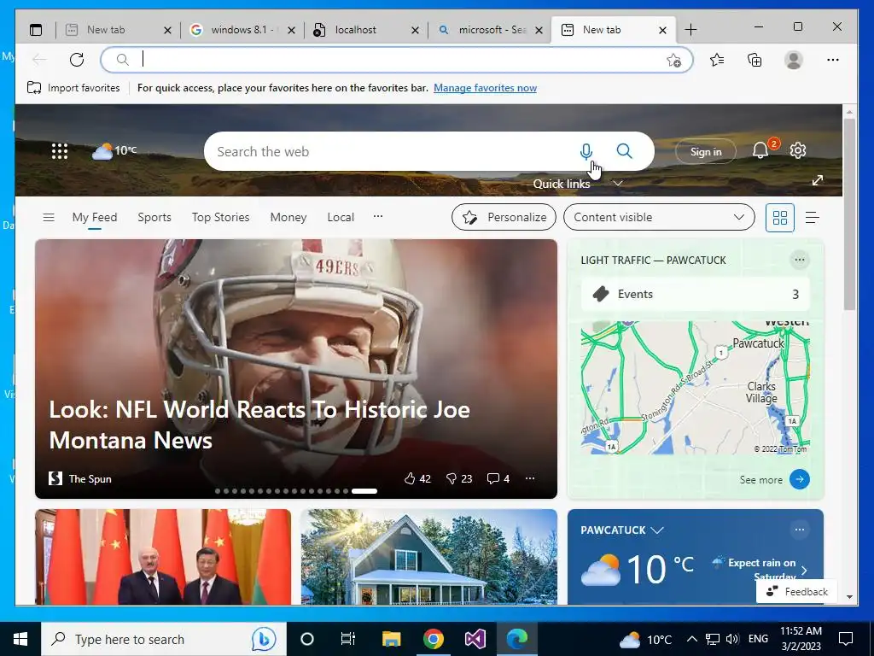Screen dimensions: 874x656
Task: Open Collections icon in toolbar
Action: (x=755, y=60)
